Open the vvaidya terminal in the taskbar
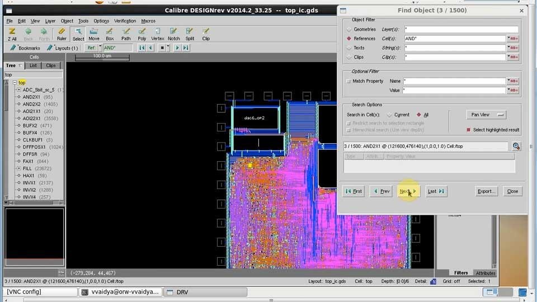 (x=121, y=292)
